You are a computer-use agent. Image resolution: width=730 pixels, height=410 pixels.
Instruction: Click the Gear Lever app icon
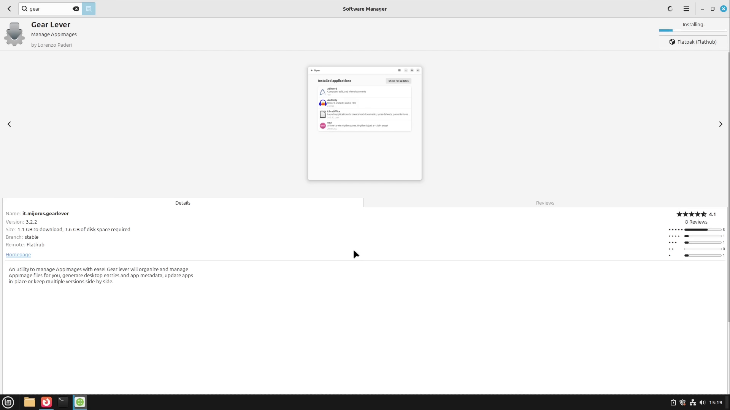[x=14, y=34]
